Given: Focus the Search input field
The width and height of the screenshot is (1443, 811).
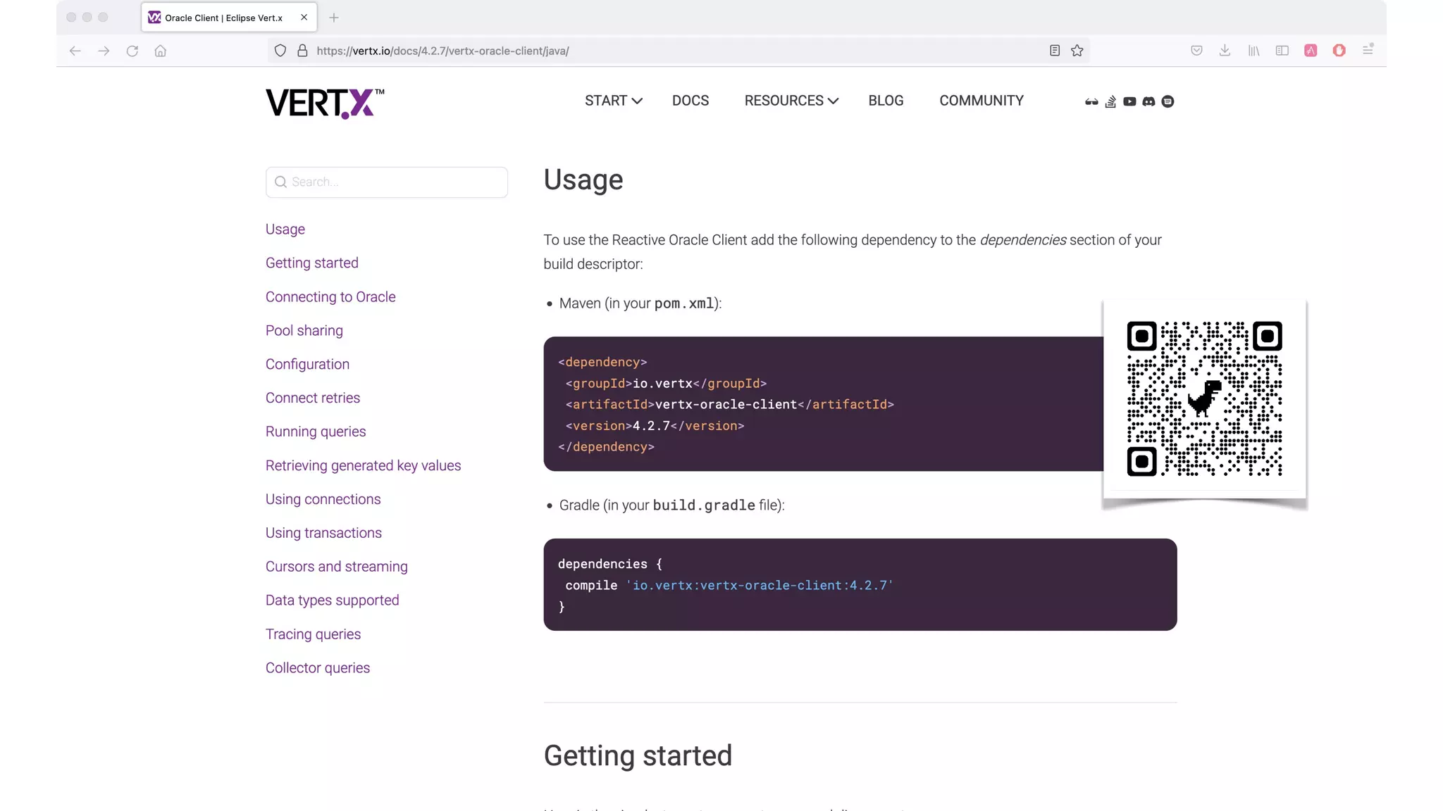Looking at the screenshot, I should coord(387,182).
